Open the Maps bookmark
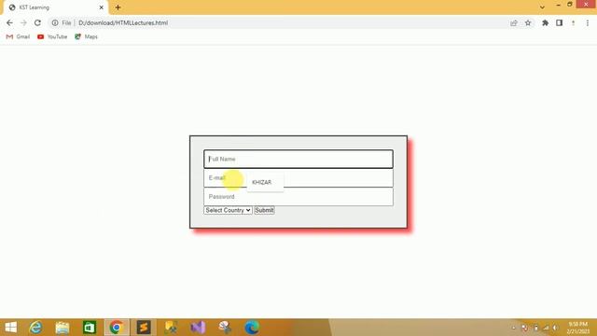Screen dimensions: 597x336 [x=86, y=36]
